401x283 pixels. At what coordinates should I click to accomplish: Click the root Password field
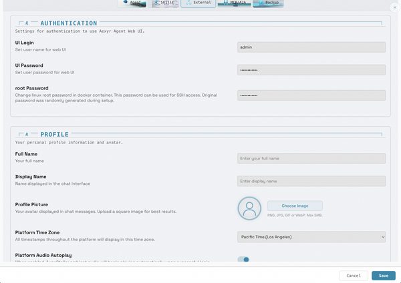pyautogui.click(x=311, y=95)
